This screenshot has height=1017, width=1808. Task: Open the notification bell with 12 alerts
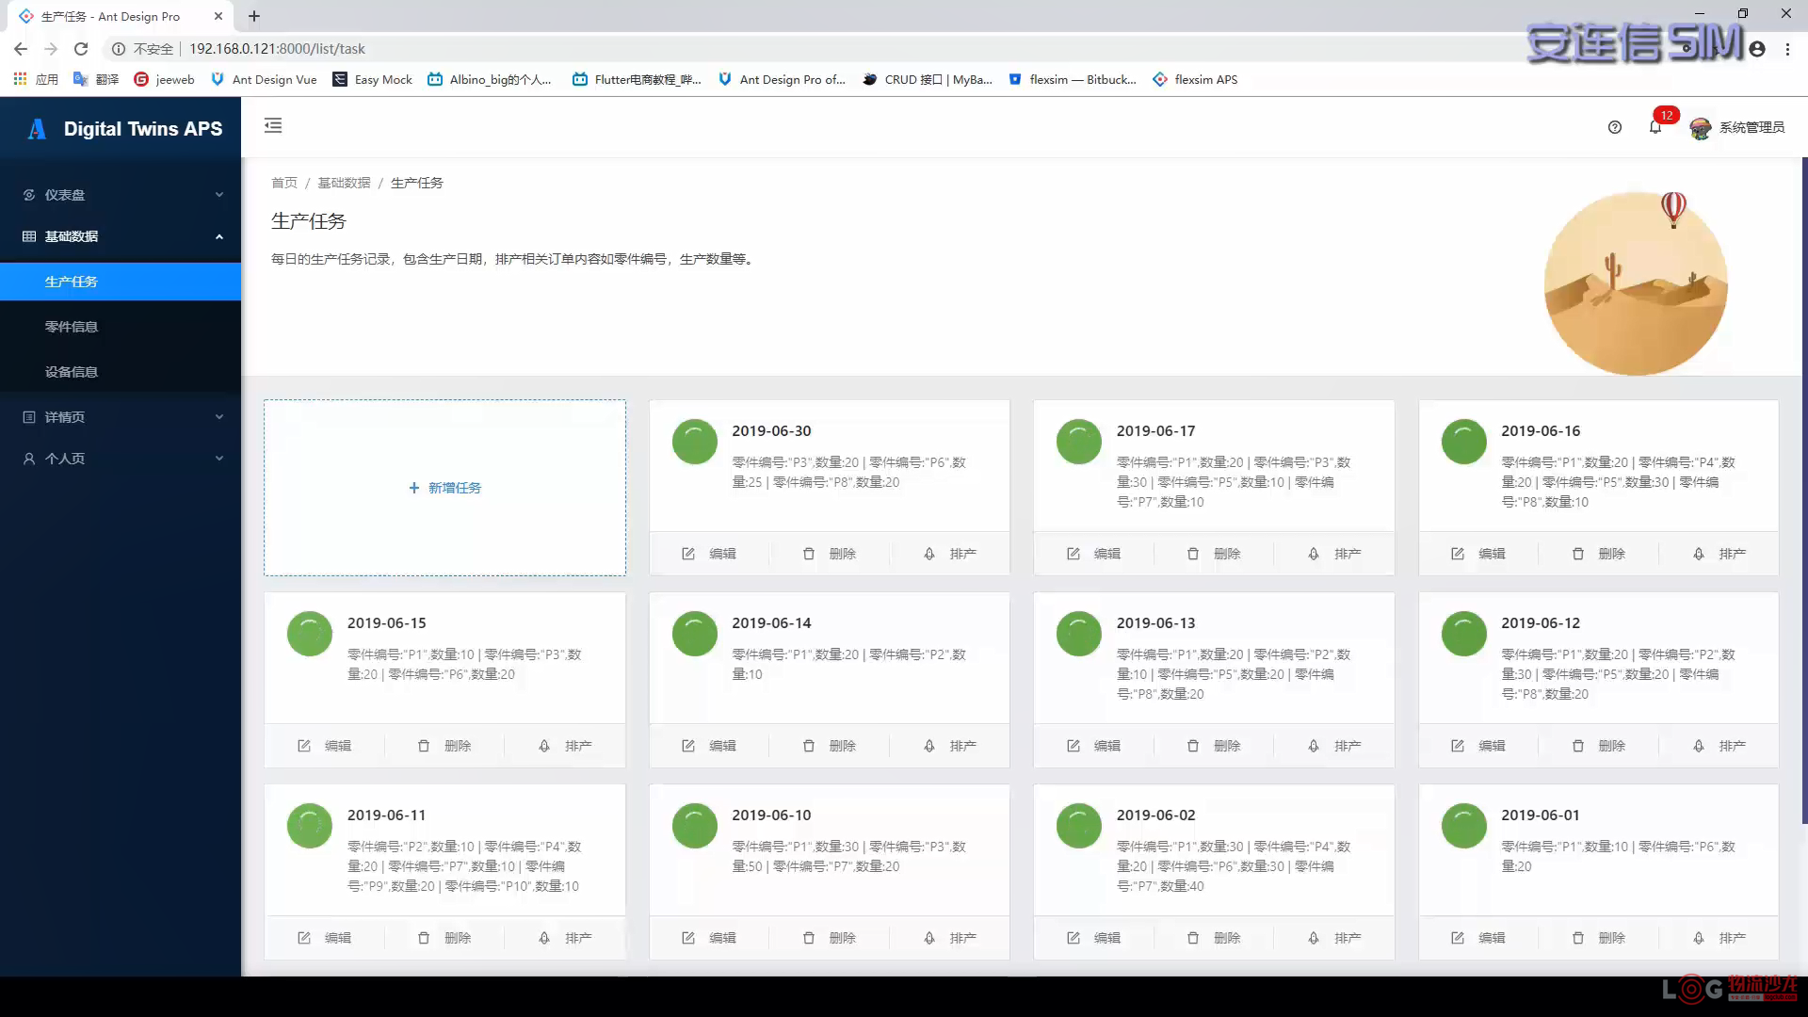1655,126
